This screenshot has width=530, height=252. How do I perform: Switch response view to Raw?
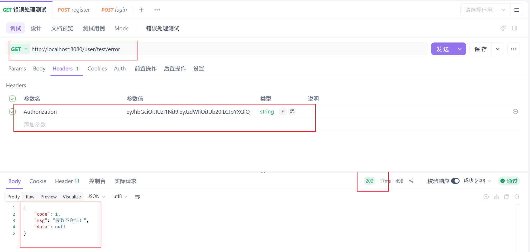[x=30, y=197]
